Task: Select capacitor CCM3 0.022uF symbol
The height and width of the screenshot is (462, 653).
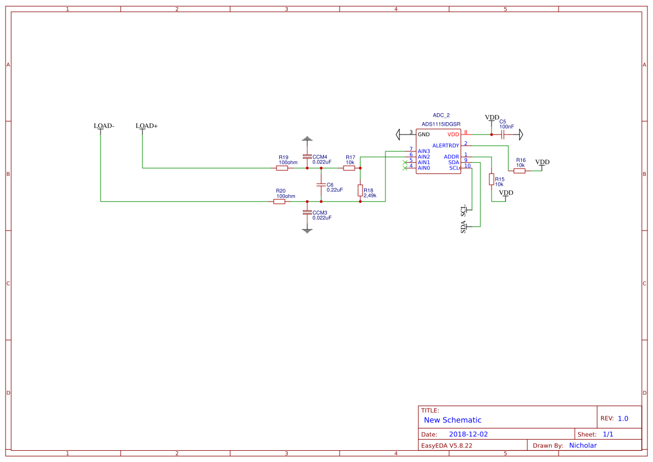Action: 306,212
